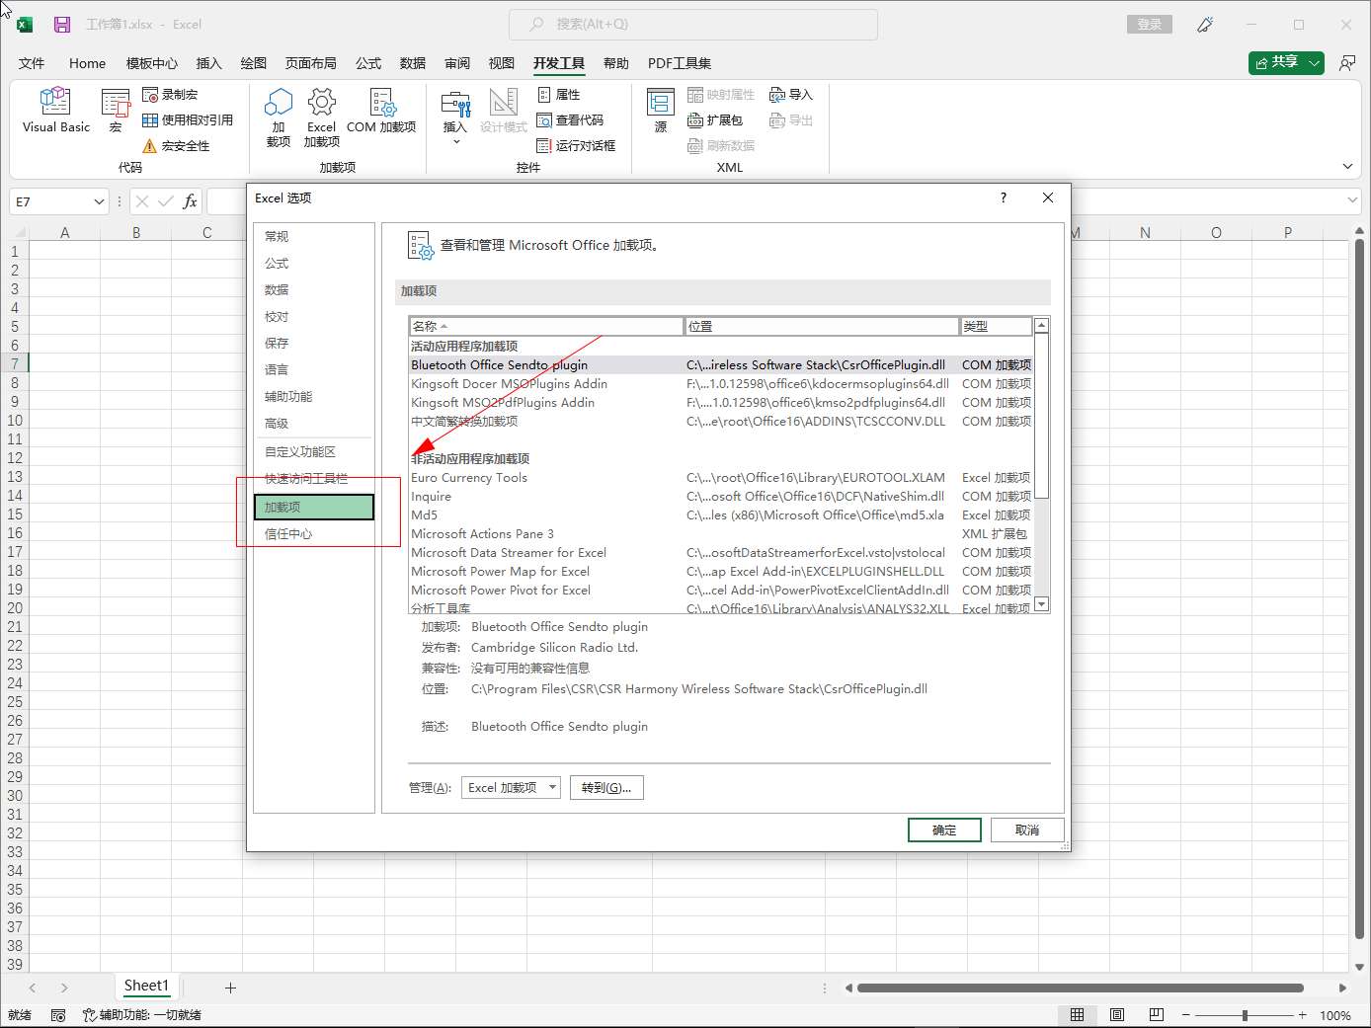This screenshot has width=1371, height=1028.
Task: Select Bluetooth Office Sendto plugin row
Action: coord(721,365)
